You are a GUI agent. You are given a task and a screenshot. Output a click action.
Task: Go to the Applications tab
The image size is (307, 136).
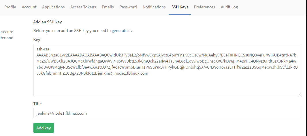53,7
